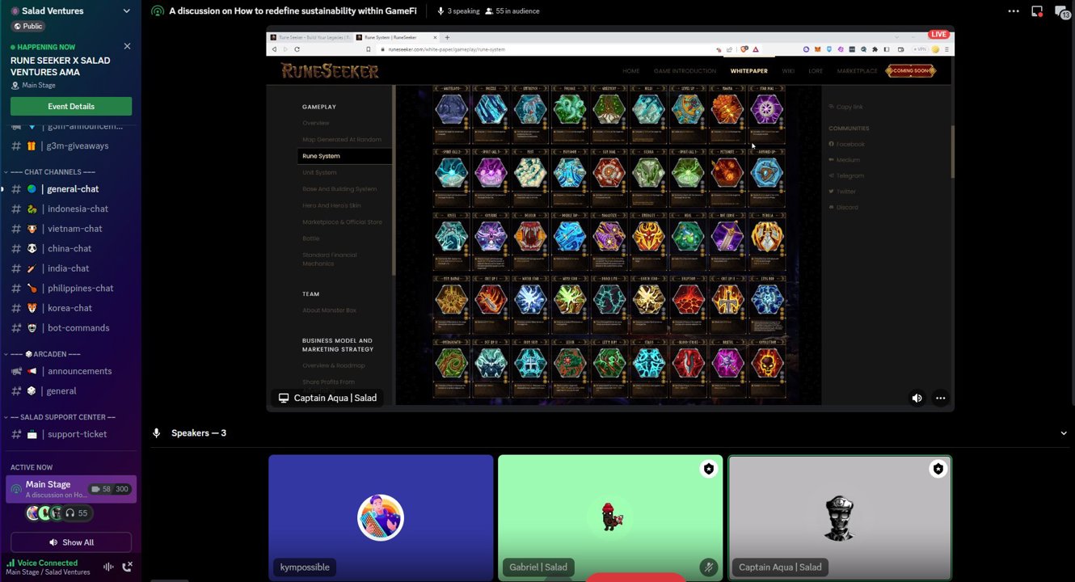The height and width of the screenshot is (582, 1075).
Task: Click moderator shield badge on Captain Aqua tile
Action: [938, 469]
